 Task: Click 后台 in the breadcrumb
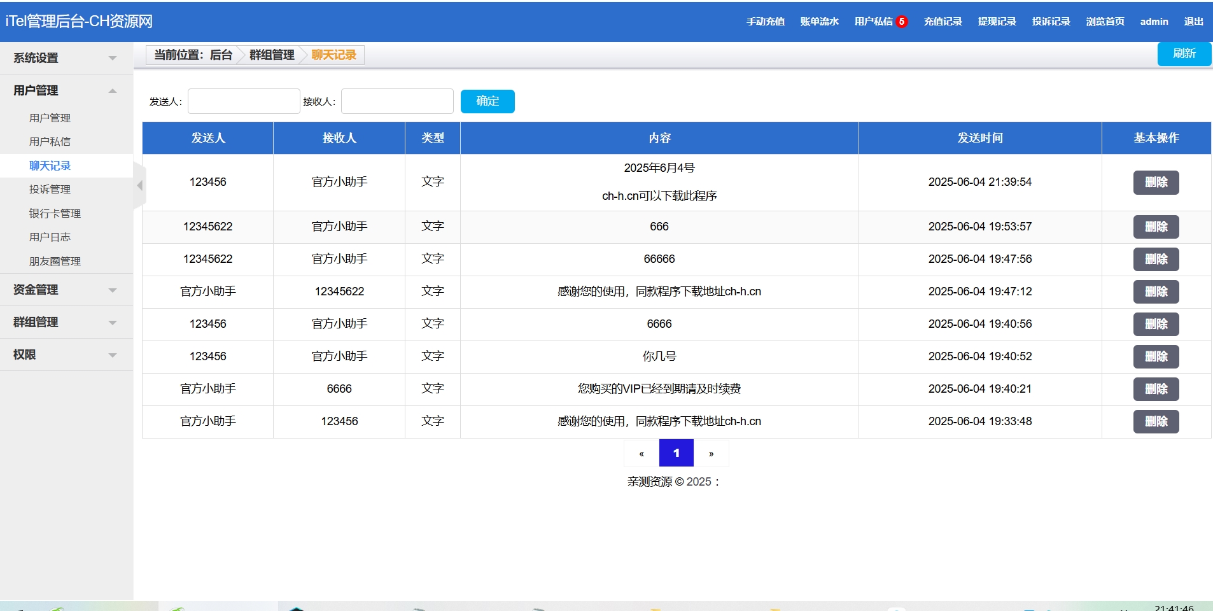[x=221, y=55]
